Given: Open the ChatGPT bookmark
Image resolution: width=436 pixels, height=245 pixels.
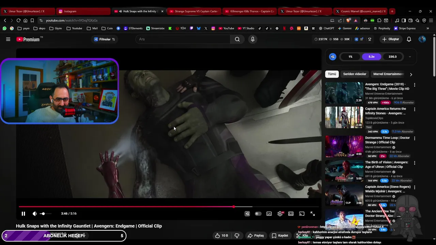Looking at the screenshot, I should point(326,28).
